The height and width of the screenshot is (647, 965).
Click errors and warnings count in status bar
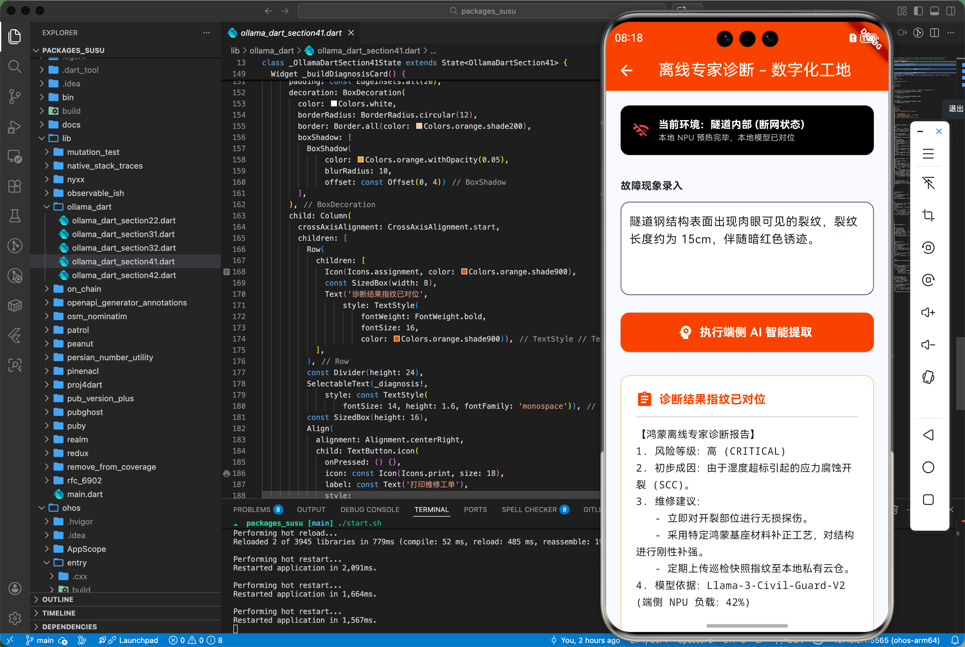[196, 640]
